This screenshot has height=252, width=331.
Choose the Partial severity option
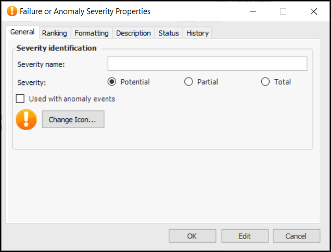[x=188, y=82]
